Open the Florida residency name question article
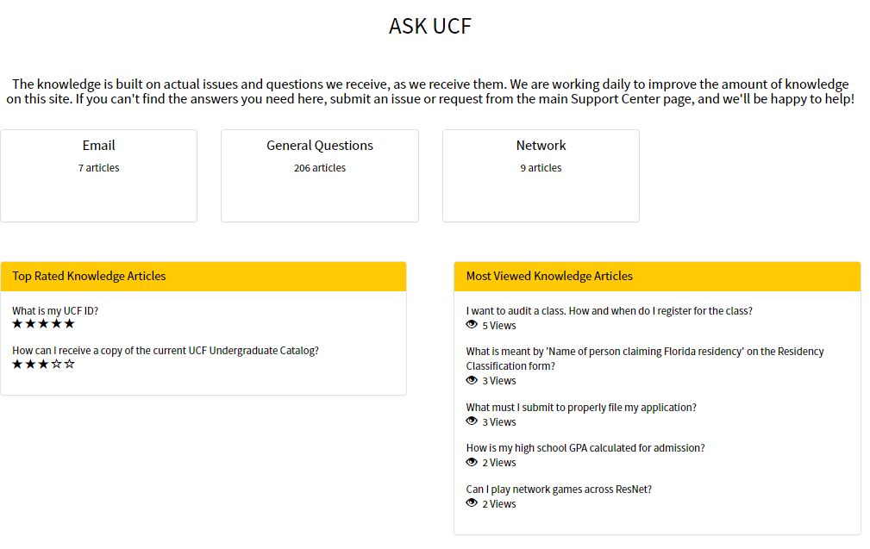 [x=645, y=359]
